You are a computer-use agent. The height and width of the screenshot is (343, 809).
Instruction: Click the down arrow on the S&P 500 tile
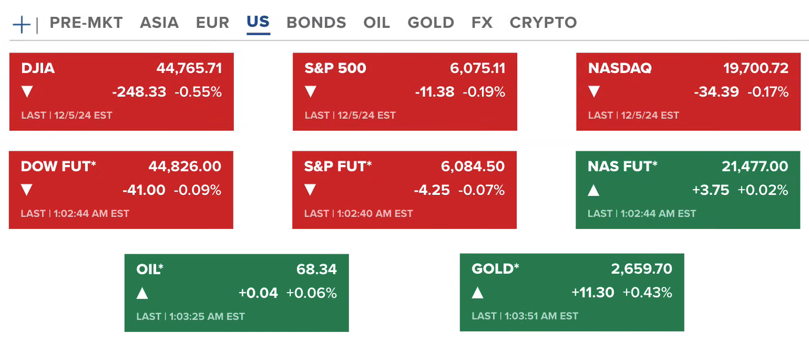310,91
